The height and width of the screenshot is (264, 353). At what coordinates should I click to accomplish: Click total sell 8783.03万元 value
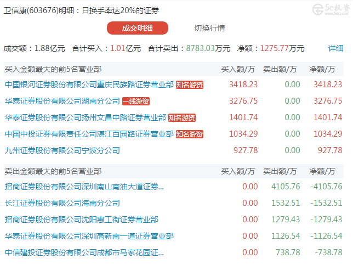click(208, 48)
